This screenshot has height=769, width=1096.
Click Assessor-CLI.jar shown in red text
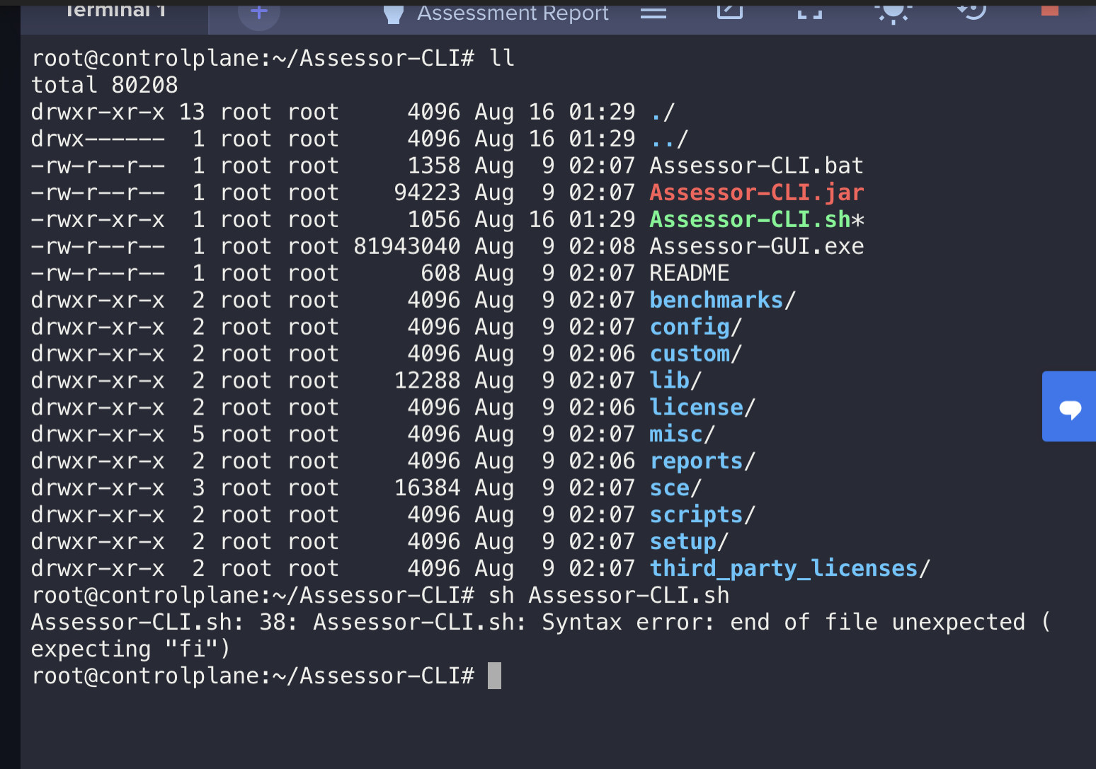[x=756, y=192]
